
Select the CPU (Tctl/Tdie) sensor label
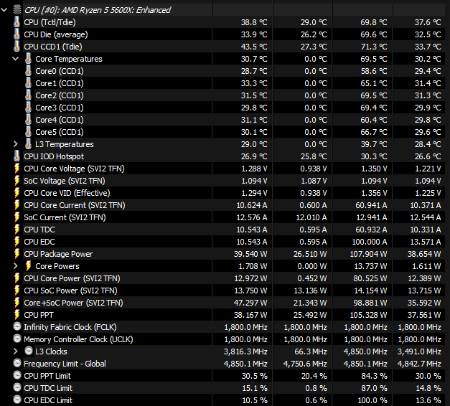[x=50, y=22]
